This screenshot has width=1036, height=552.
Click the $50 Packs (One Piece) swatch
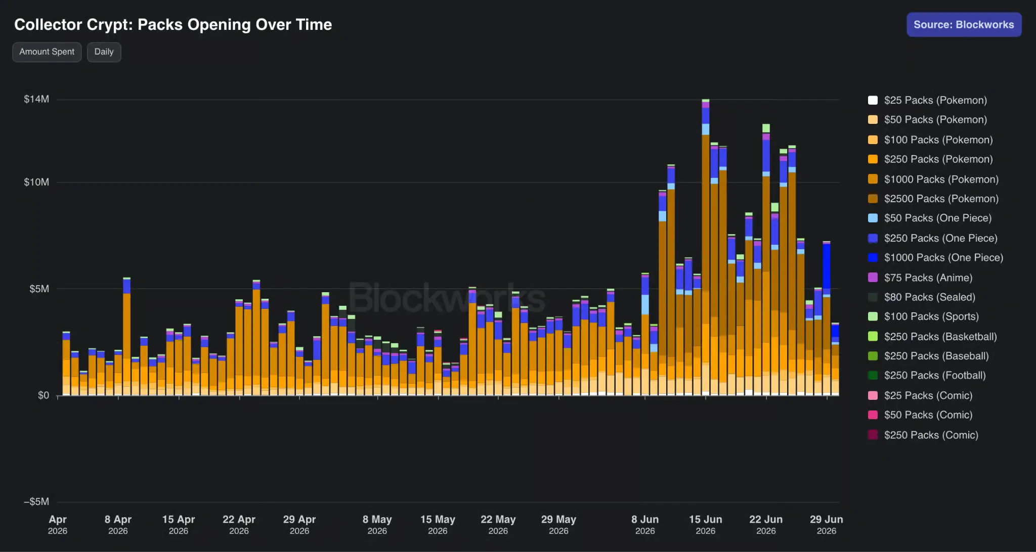click(873, 218)
